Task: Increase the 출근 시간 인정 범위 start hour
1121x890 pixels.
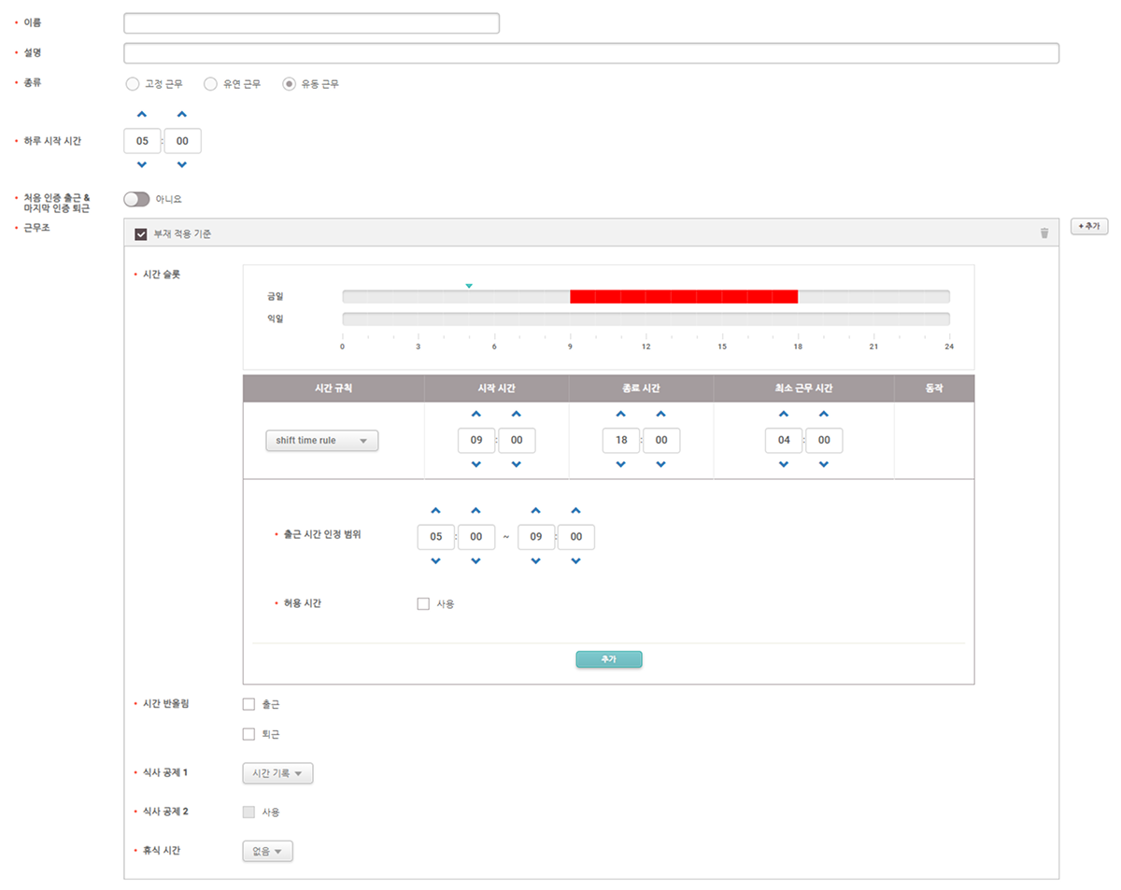Action: tap(435, 511)
